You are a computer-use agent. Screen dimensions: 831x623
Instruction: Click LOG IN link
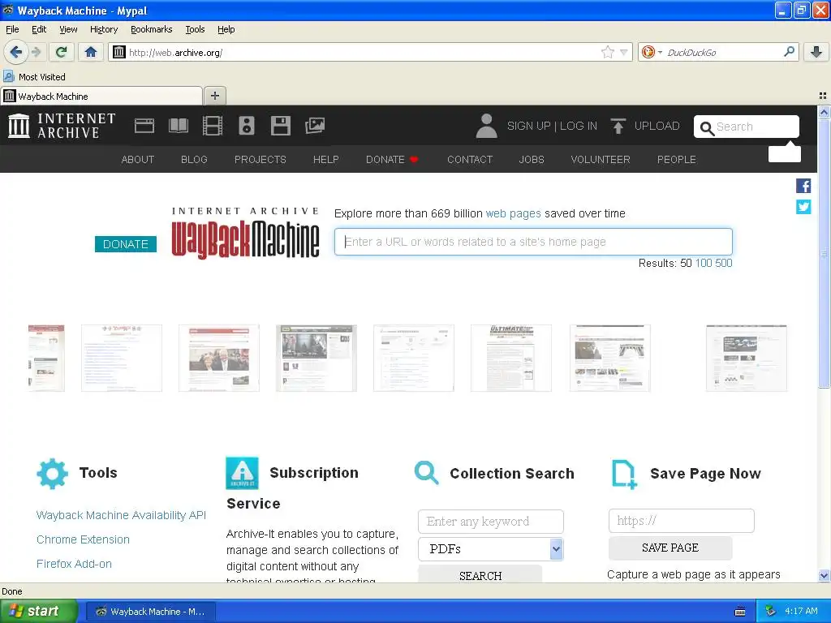click(x=579, y=126)
